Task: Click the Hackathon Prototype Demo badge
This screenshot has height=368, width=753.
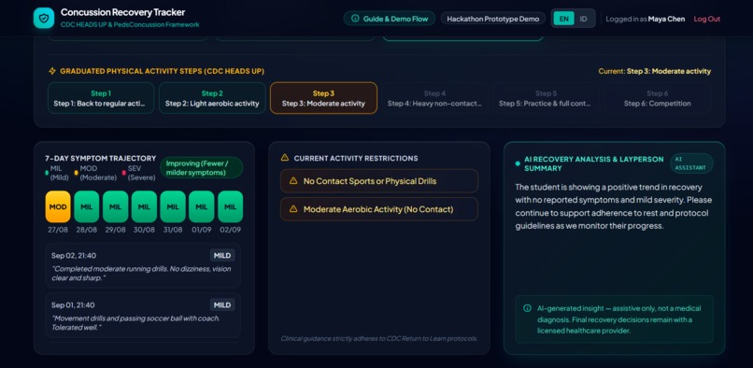Action: (x=493, y=19)
